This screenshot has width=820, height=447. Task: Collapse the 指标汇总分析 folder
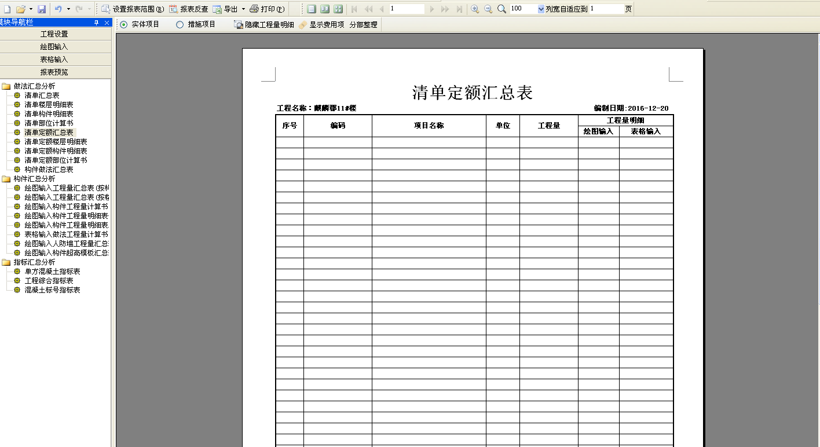6,262
